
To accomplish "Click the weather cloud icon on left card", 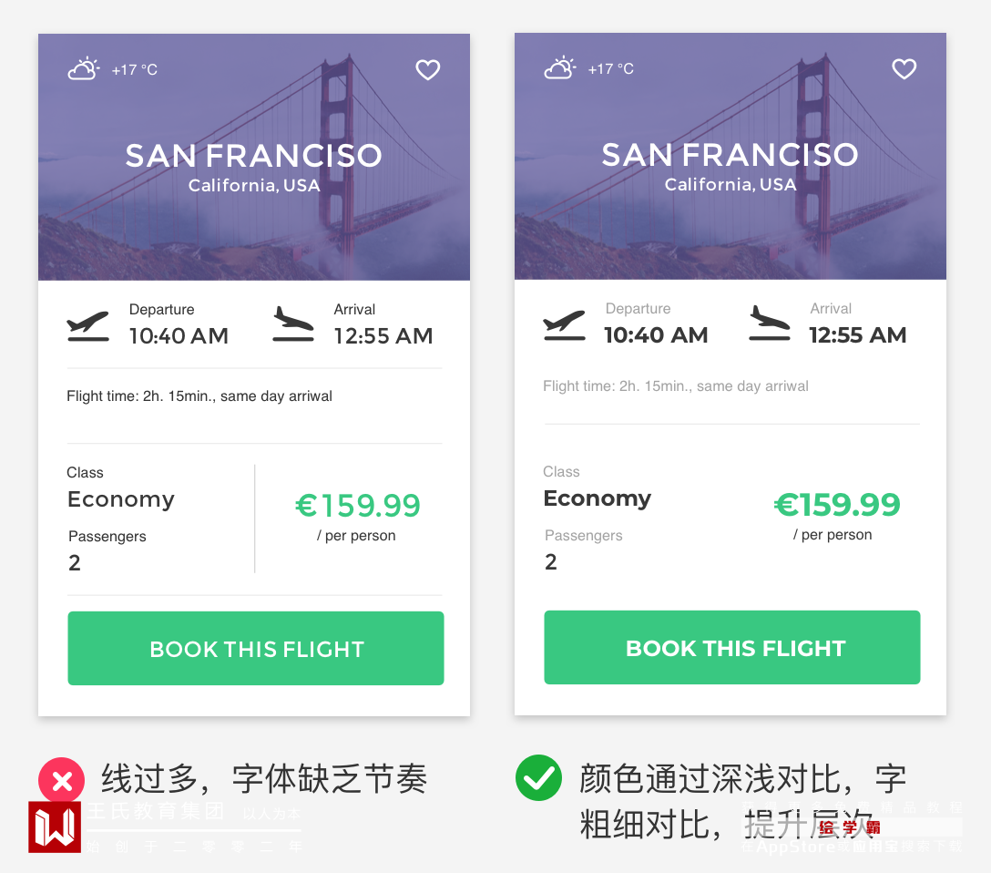I will click(x=84, y=69).
